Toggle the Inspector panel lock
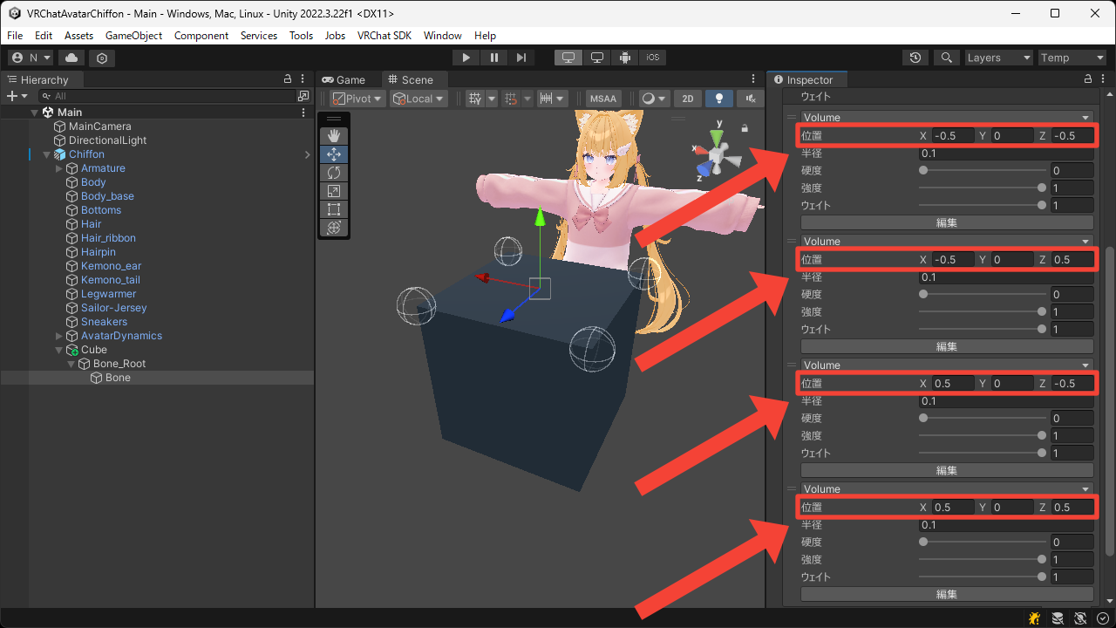Image resolution: width=1116 pixels, height=628 pixels. tap(1089, 79)
